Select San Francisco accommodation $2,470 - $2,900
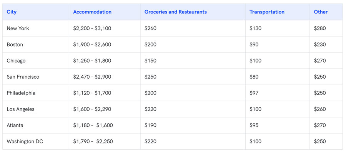 [92, 77]
